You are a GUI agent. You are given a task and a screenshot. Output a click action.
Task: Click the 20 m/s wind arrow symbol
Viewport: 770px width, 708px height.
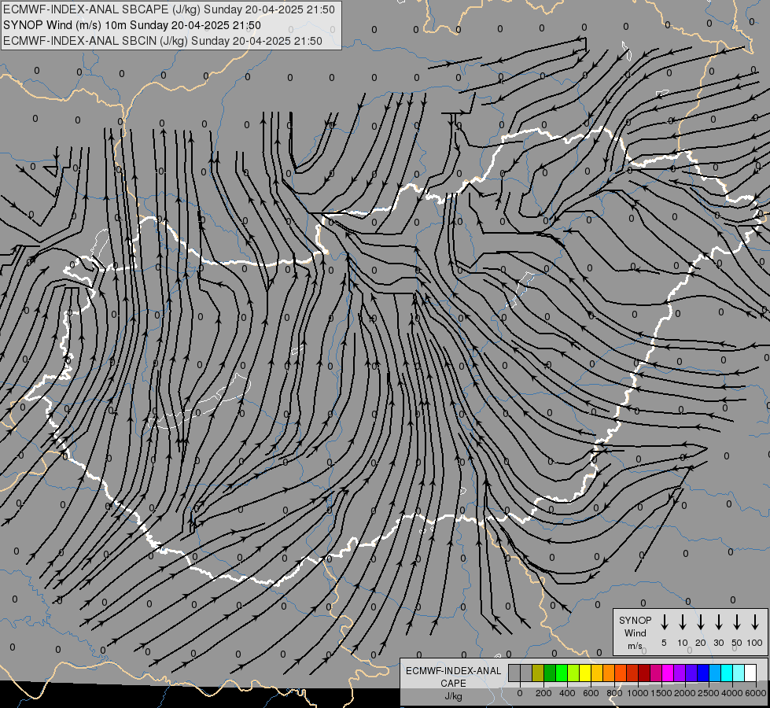click(x=700, y=622)
